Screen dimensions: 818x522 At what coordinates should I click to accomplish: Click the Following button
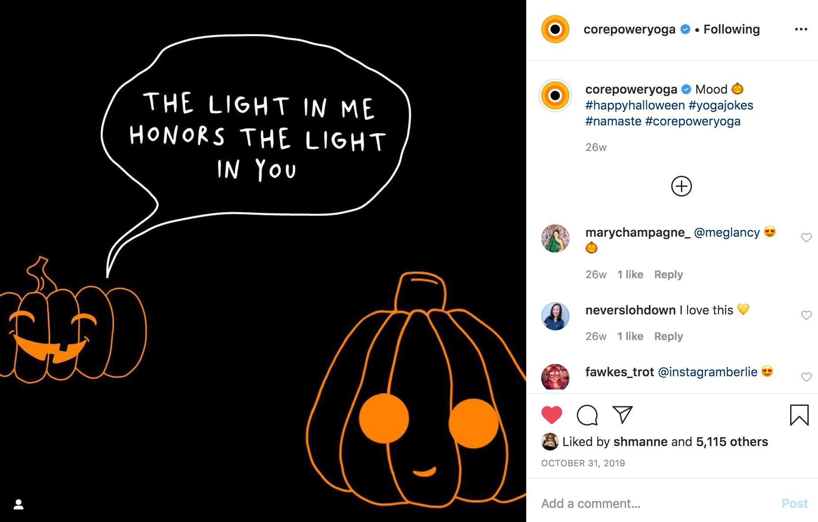pos(731,30)
